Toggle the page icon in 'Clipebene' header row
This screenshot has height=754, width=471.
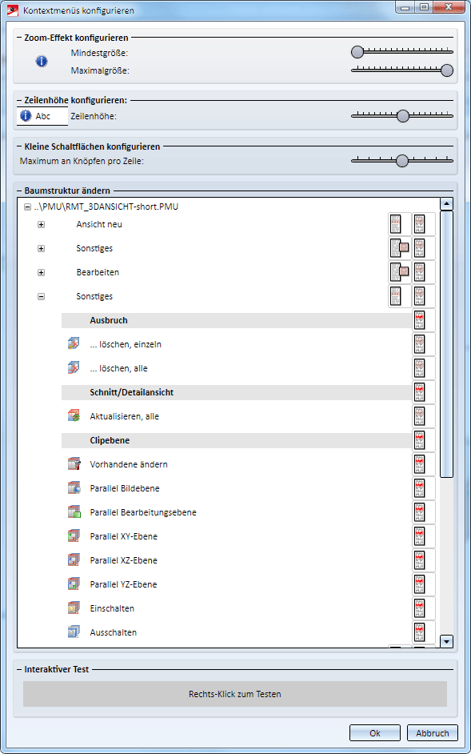click(x=424, y=440)
